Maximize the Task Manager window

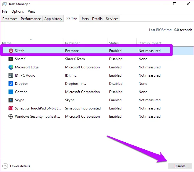click(175, 4)
